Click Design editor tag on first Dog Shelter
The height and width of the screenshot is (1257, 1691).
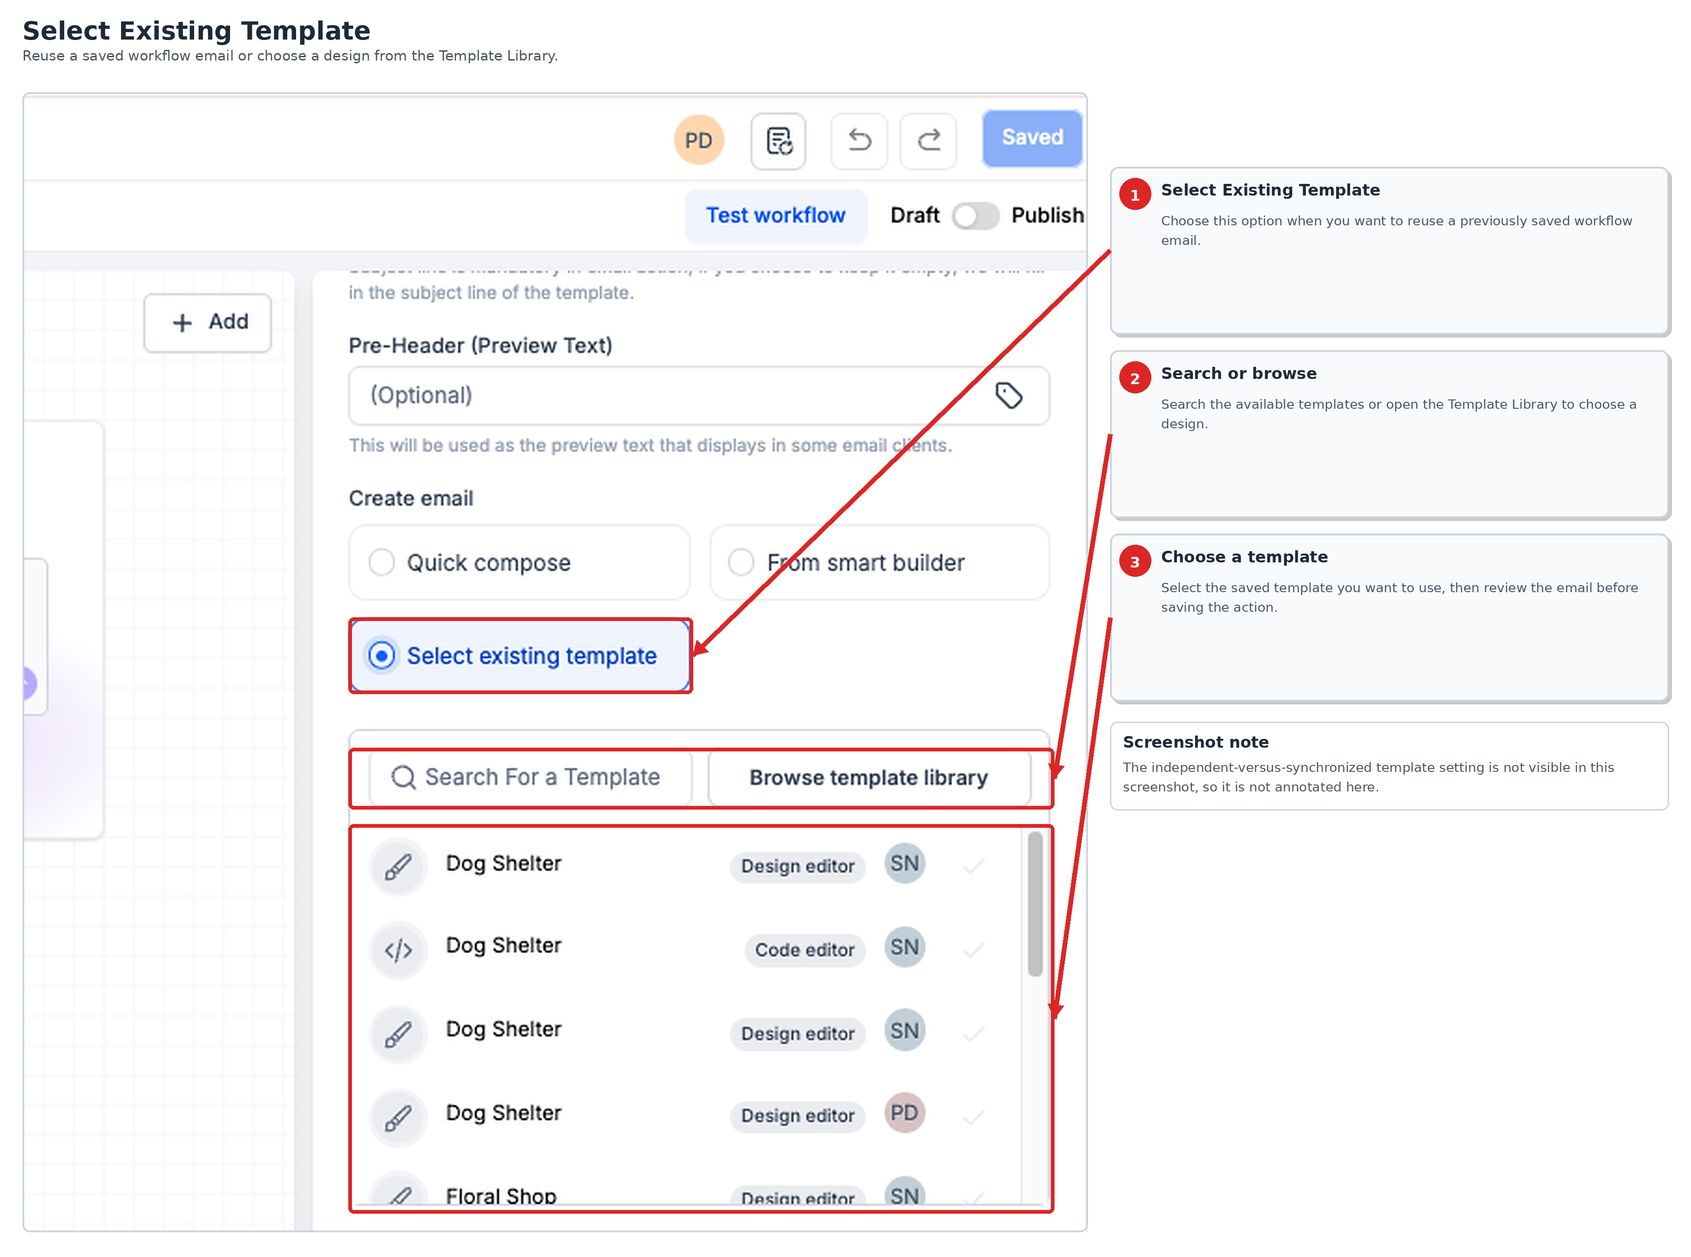797,867
